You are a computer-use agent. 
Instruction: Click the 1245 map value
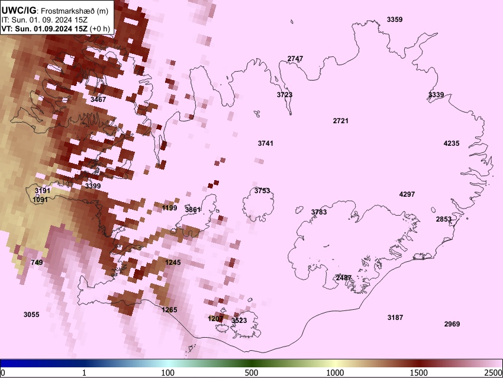click(x=173, y=262)
